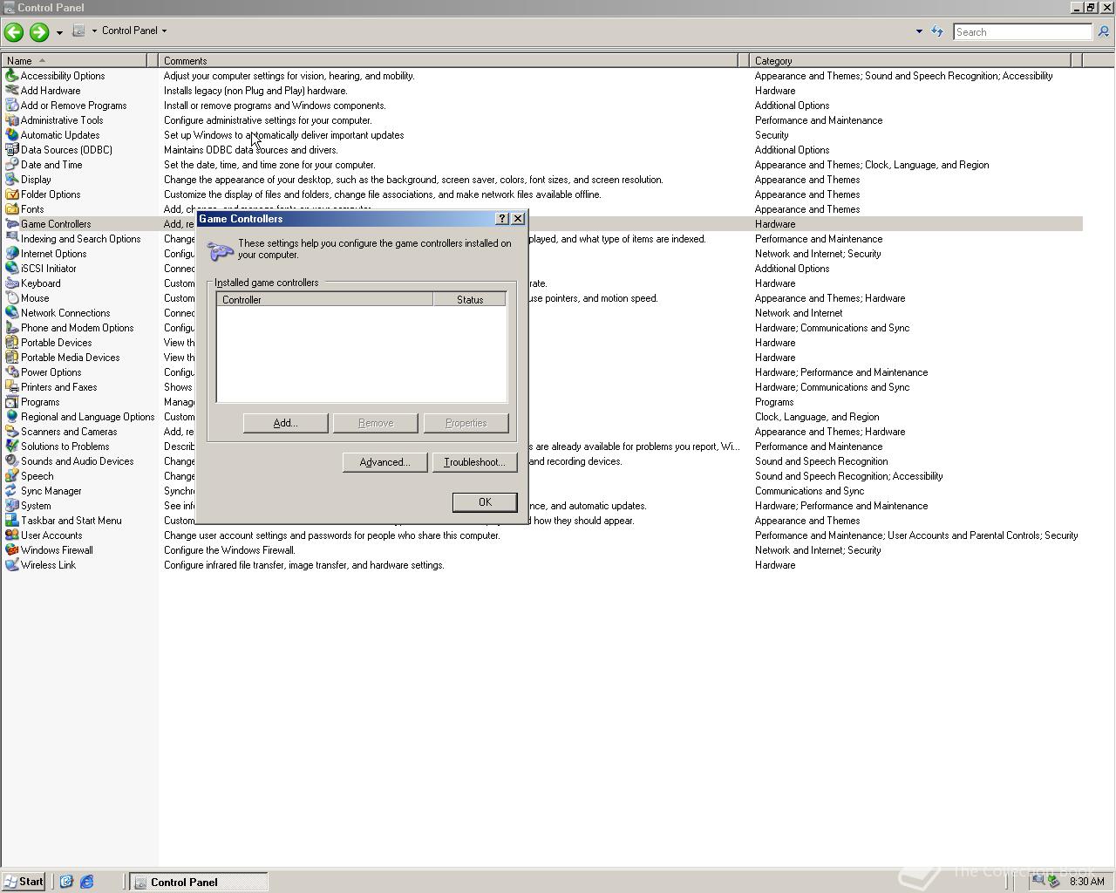Select the Internet Options icon
The width and height of the screenshot is (1116, 893).
pyautogui.click(x=11, y=254)
